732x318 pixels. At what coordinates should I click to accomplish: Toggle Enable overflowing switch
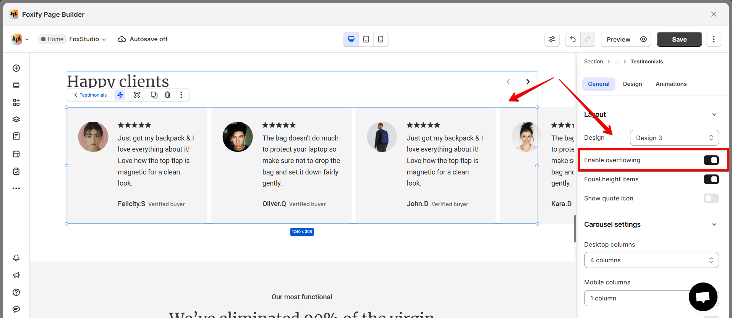[711, 160]
